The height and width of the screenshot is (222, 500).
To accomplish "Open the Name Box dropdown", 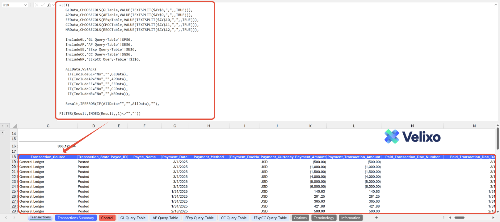I will (25, 5).
